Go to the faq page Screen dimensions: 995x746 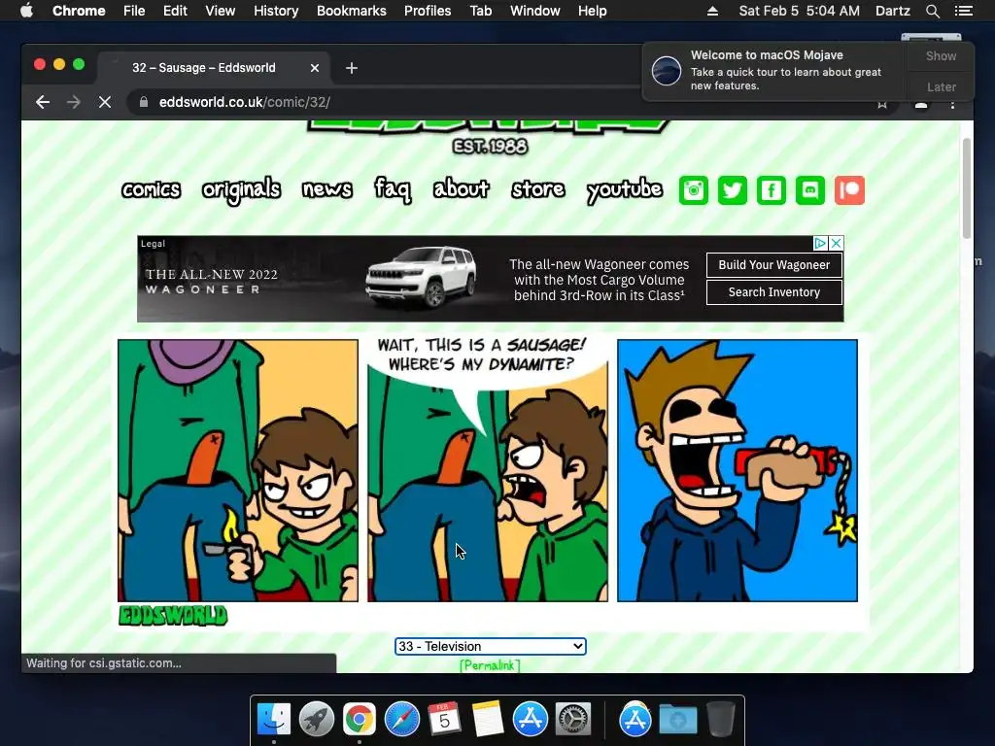click(x=393, y=189)
